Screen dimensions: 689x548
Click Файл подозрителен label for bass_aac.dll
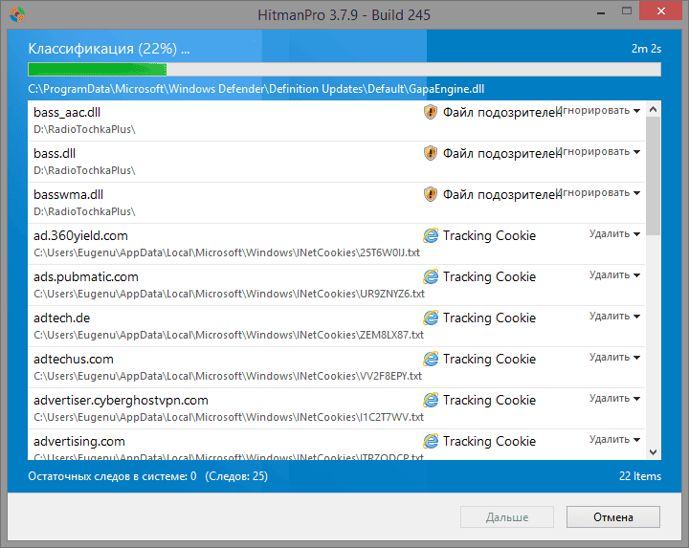coord(501,113)
